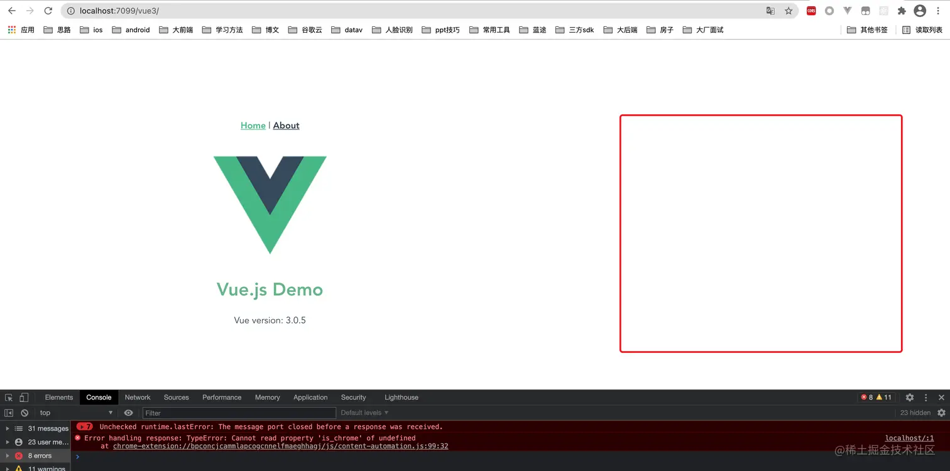Bookmark this page with the star icon
The height and width of the screenshot is (471, 950).
coord(789,11)
